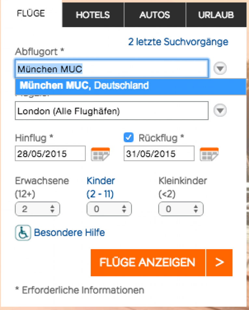249x310 pixels.
Task: Click the Flugziel destination field
Action: (x=111, y=110)
